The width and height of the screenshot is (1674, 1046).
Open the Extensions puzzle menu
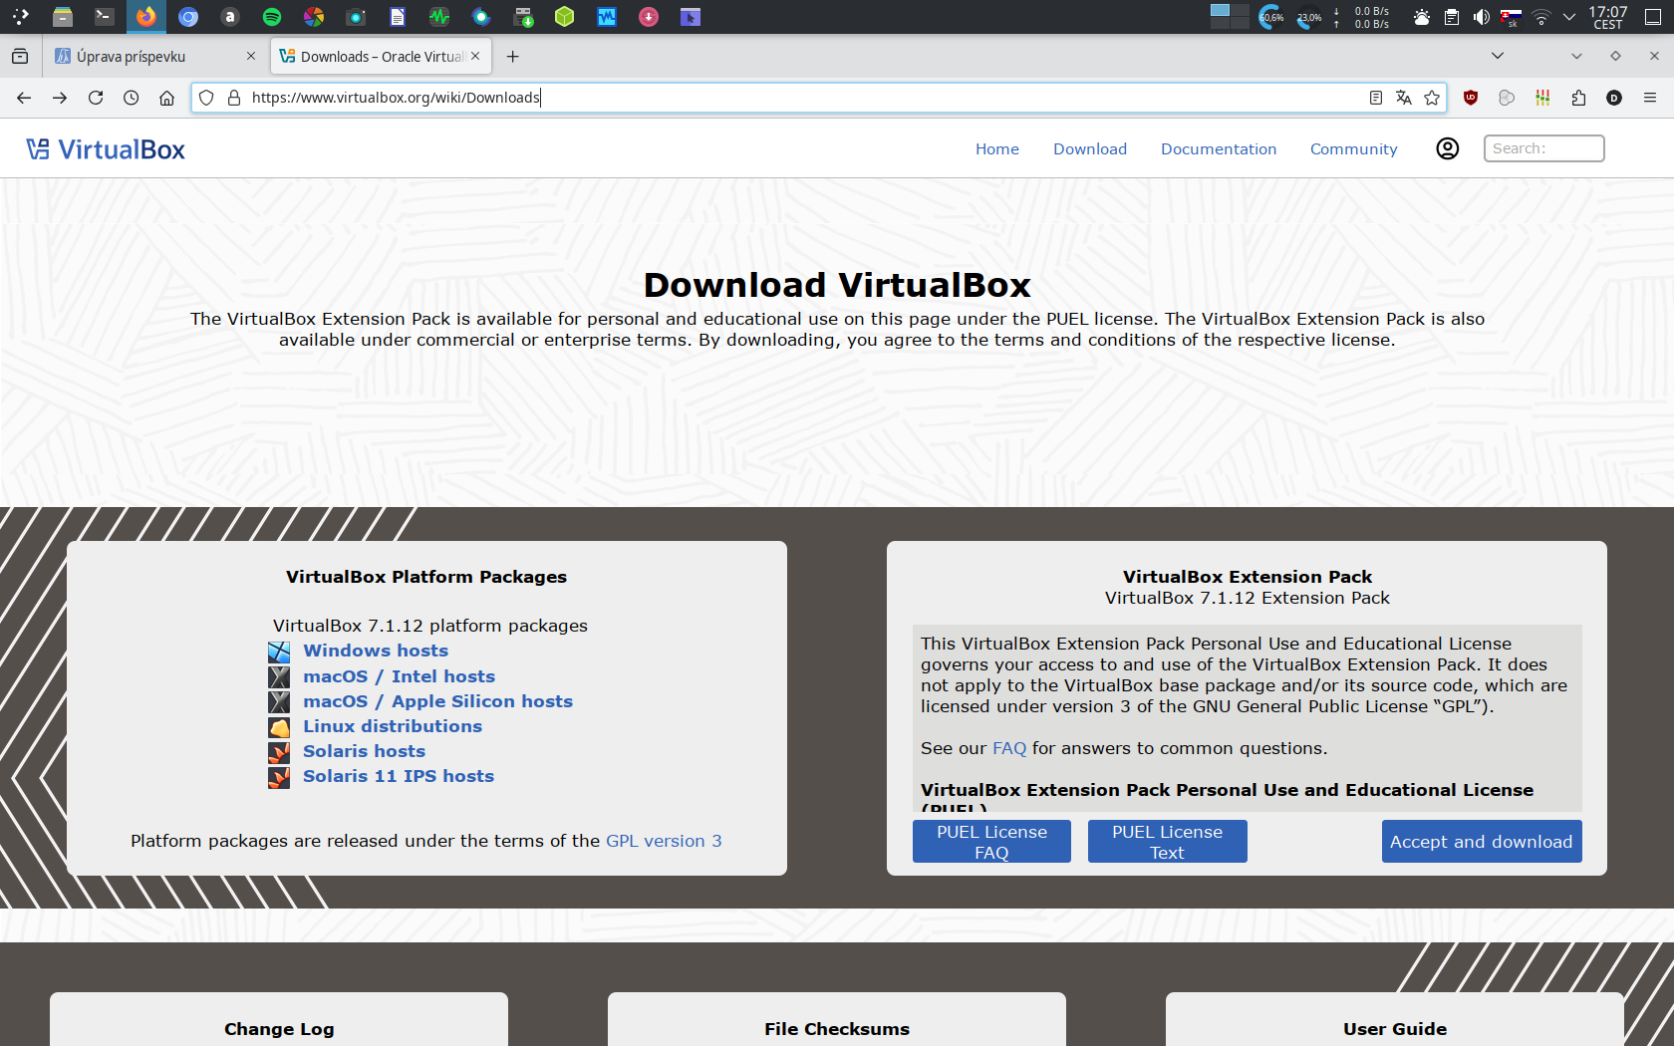coord(1578,98)
